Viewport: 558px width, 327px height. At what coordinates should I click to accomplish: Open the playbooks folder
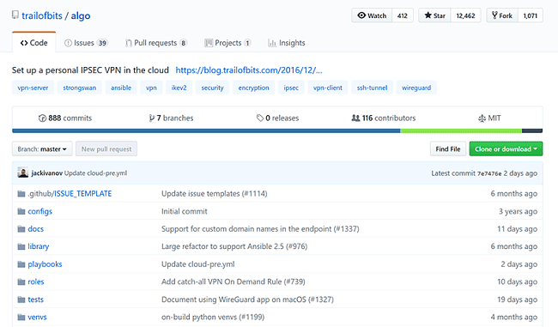(x=45, y=264)
